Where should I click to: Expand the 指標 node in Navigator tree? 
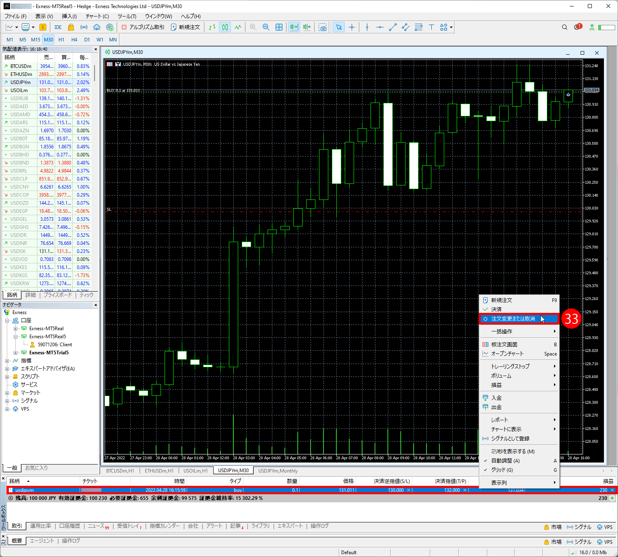pyautogui.click(x=7, y=361)
